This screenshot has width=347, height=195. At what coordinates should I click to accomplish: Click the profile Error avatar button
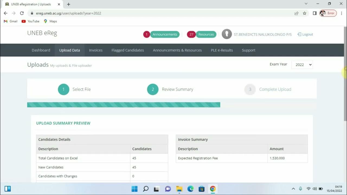coord(328,13)
